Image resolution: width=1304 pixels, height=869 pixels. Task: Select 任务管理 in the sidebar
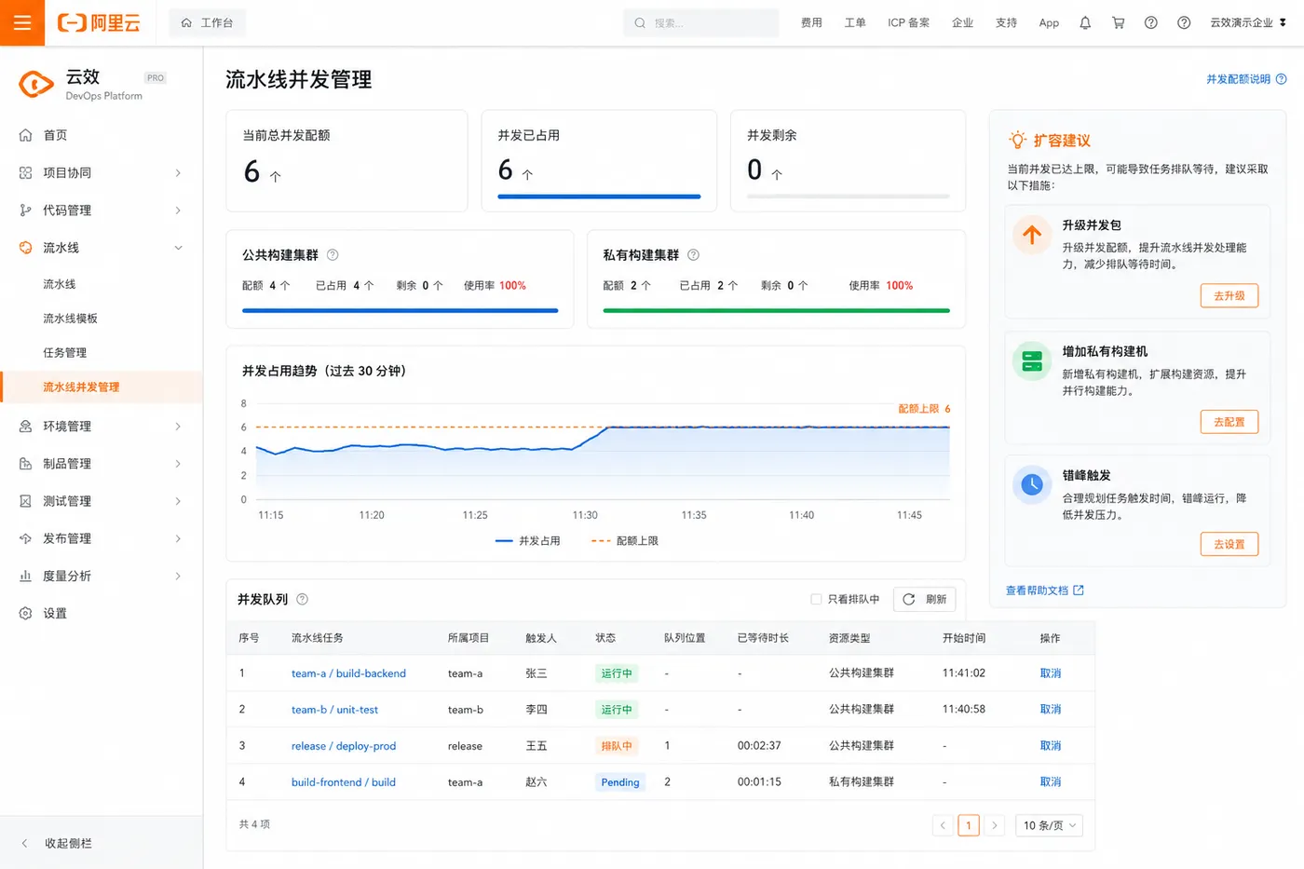(65, 353)
